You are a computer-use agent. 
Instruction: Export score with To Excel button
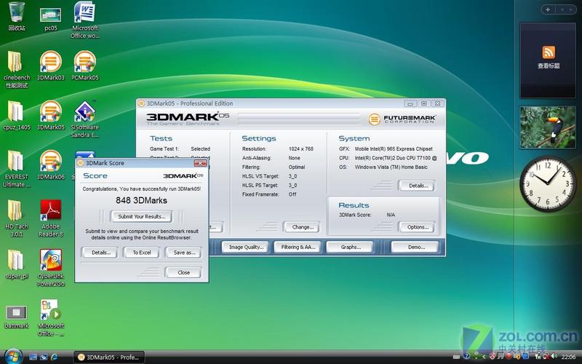click(141, 253)
